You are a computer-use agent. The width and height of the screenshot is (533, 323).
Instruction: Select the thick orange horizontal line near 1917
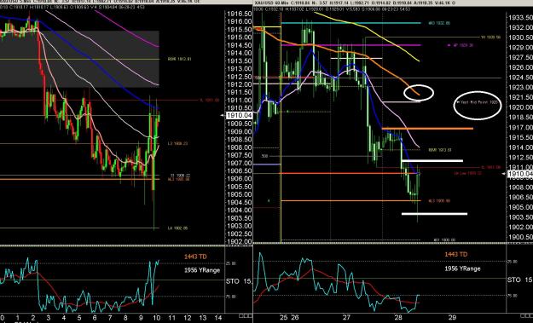pyautogui.click(x=427, y=129)
